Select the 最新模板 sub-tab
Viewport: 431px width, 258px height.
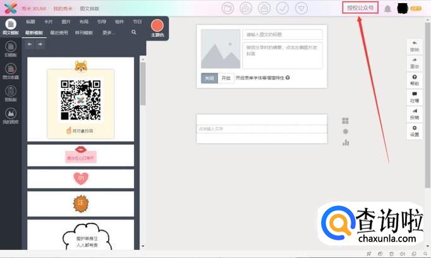(34, 33)
